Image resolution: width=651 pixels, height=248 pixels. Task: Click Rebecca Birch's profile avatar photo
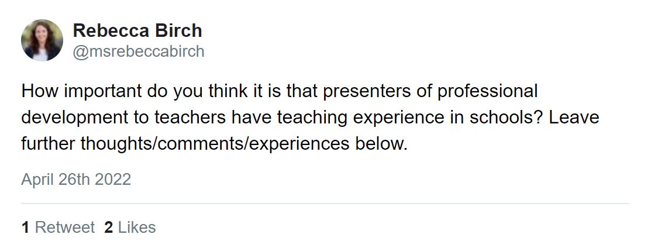click(42, 40)
